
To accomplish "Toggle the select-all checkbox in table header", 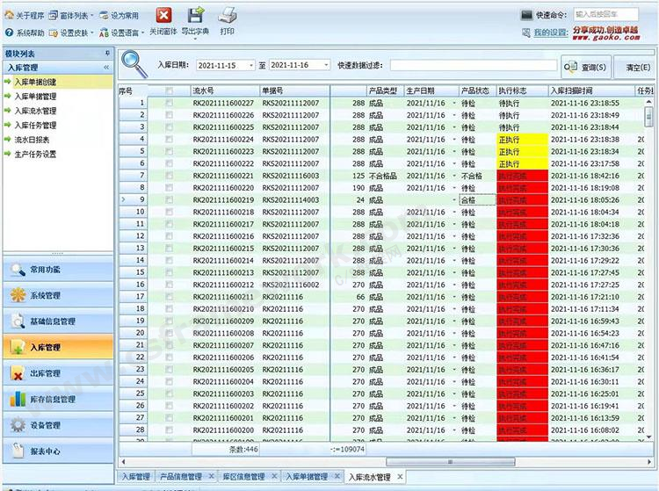I will point(169,90).
